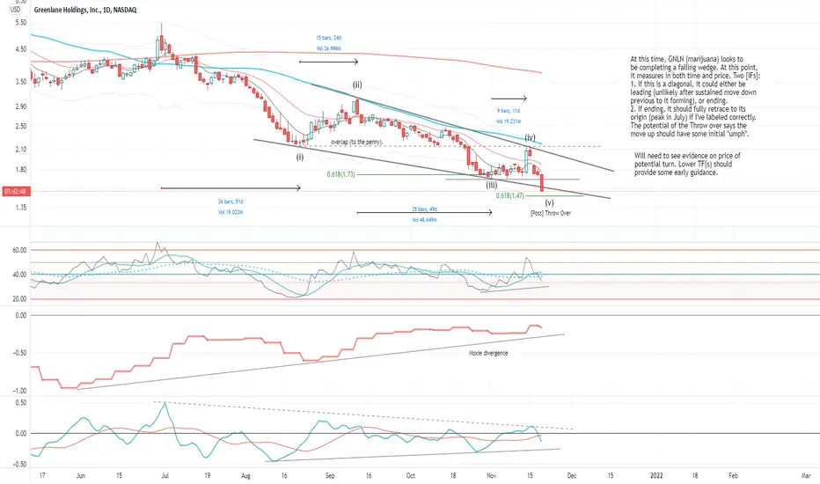
Task: Select the wave label (v)
Action: coord(549,202)
